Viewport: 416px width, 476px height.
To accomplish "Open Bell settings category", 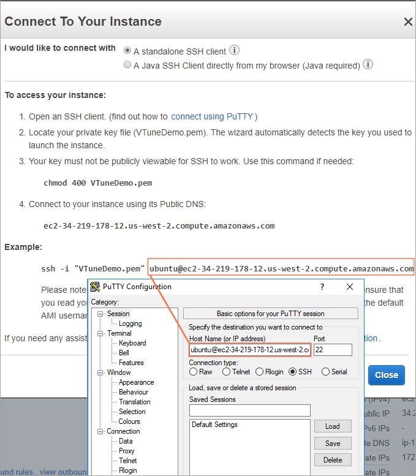I will point(124,353).
